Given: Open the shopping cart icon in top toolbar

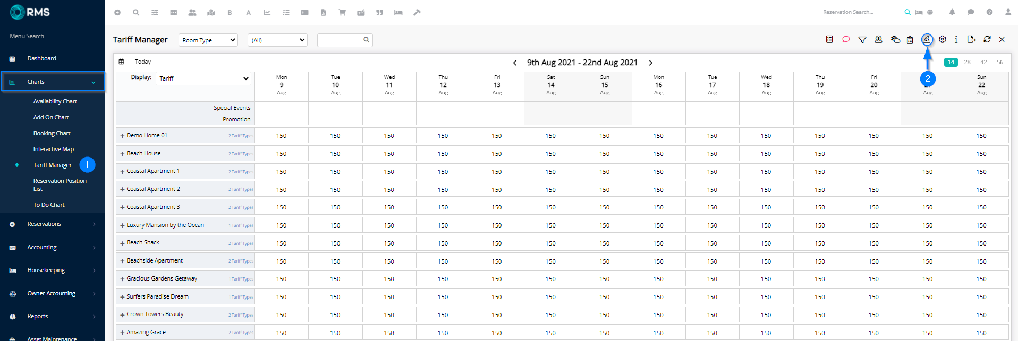Looking at the screenshot, I should point(342,12).
